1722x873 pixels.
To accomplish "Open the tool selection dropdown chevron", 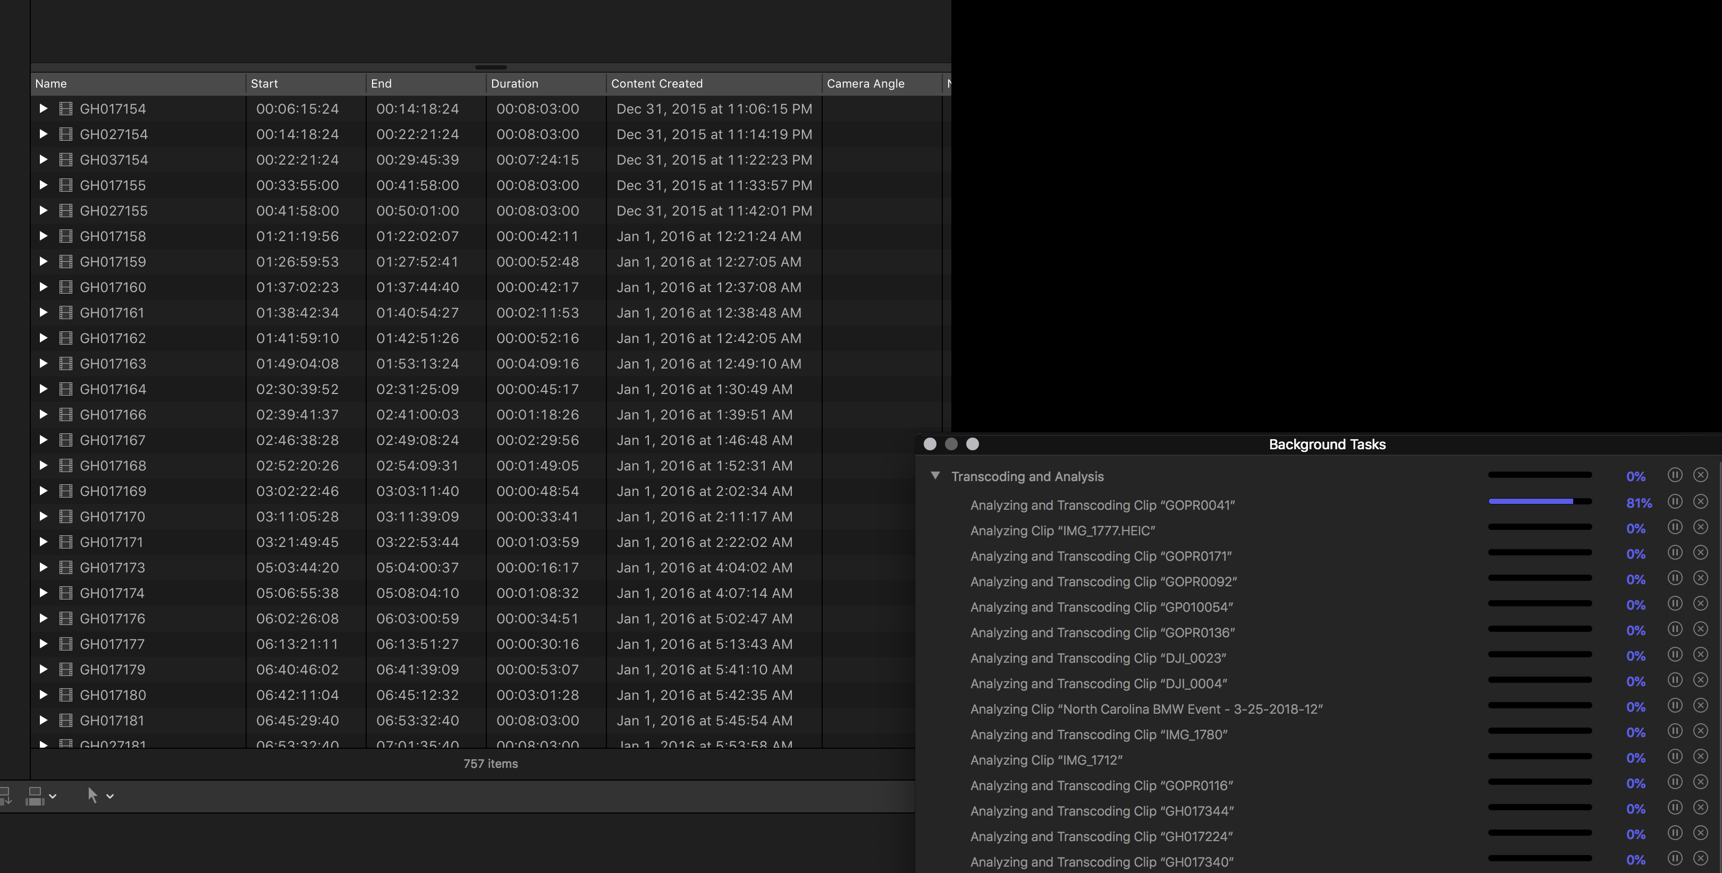I will click(x=111, y=796).
